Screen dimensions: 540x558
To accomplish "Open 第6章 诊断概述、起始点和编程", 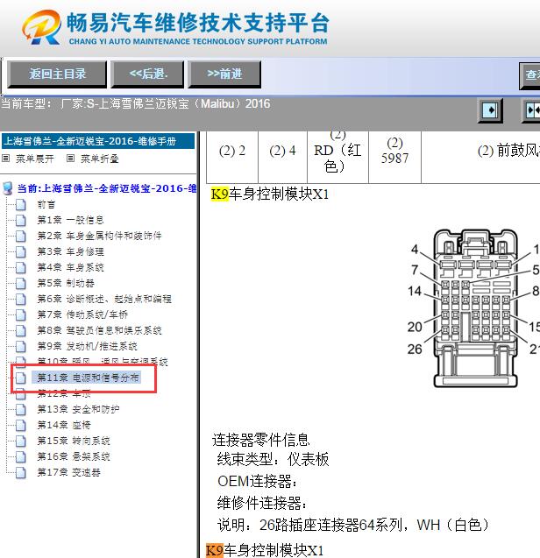I will (x=104, y=299).
